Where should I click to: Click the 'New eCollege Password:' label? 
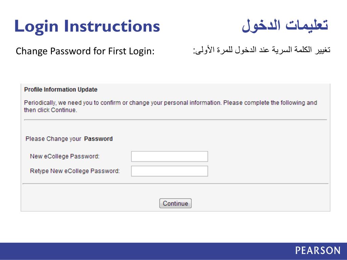point(64,156)
